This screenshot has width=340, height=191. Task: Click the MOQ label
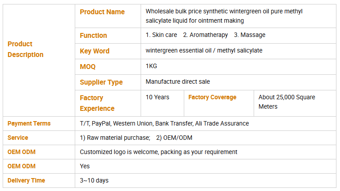click(x=88, y=67)
